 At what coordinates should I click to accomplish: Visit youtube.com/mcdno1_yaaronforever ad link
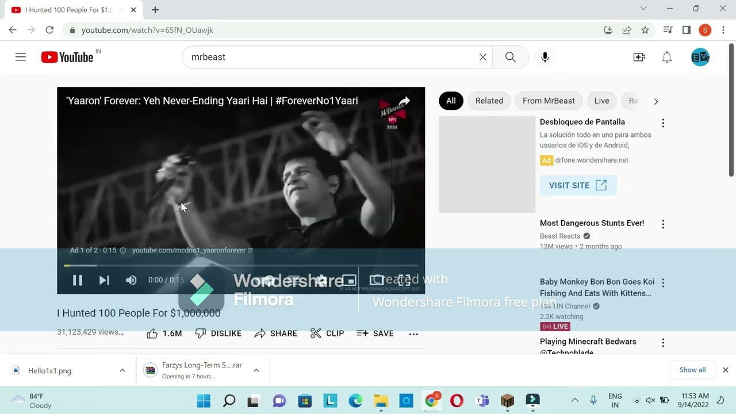[x=192, y=250]
